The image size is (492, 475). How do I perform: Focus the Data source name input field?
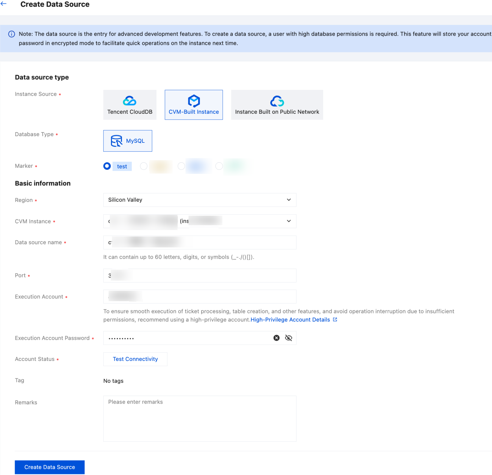pyautogui.click(x=200, y=243)
